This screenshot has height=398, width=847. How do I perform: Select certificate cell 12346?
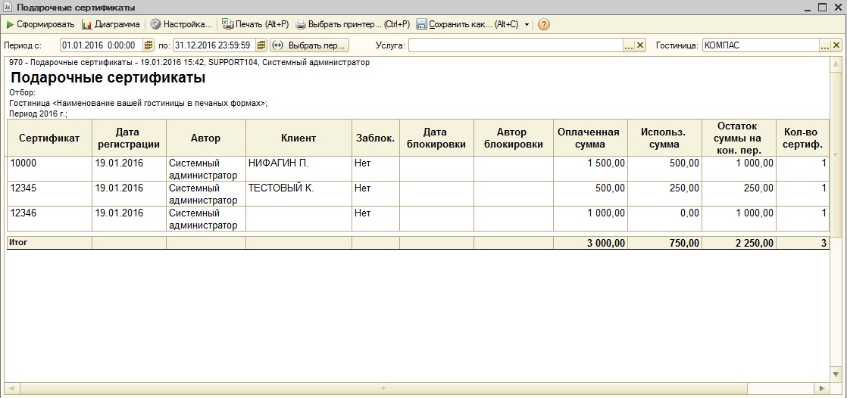tap(49, 219)
